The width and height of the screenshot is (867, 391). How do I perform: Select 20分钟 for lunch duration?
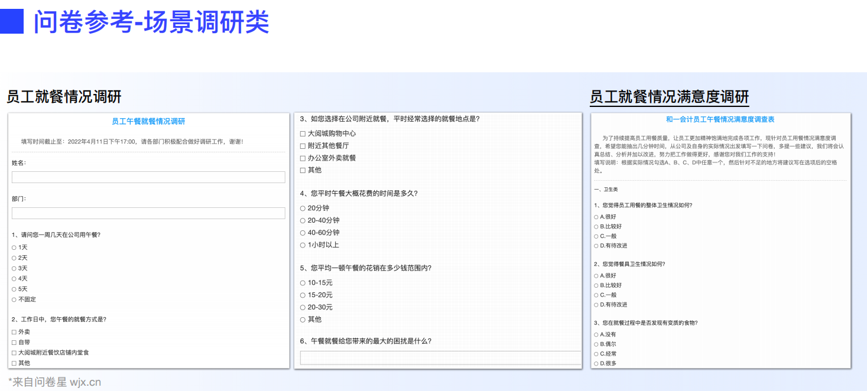[301, 208]
